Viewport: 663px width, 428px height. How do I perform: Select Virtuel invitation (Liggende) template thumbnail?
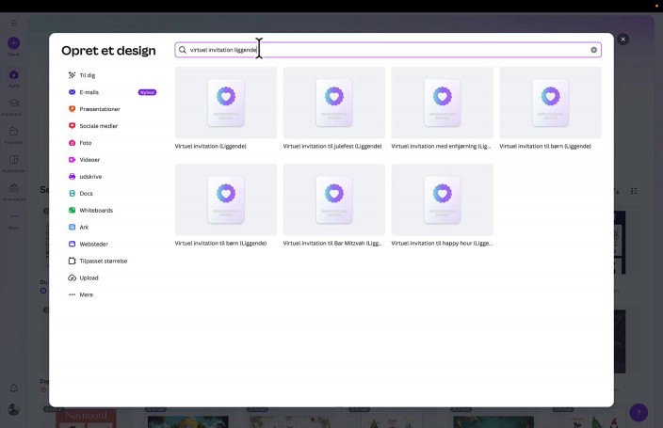point(226,103)
